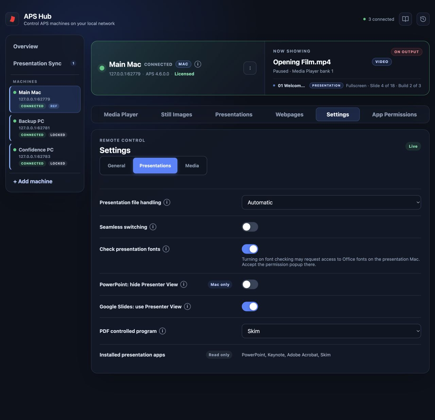Select the Settings tab

[x=338, y=114]
